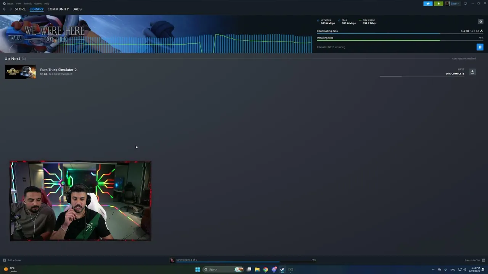Click the 74% installing percentage
The image size is (488, 274).
pos(481,38)
